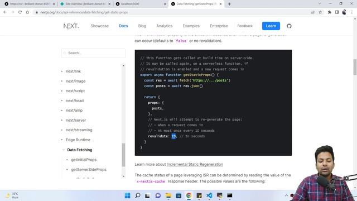
Task: Open the Windows Start menu
Action: click(128, 195)
